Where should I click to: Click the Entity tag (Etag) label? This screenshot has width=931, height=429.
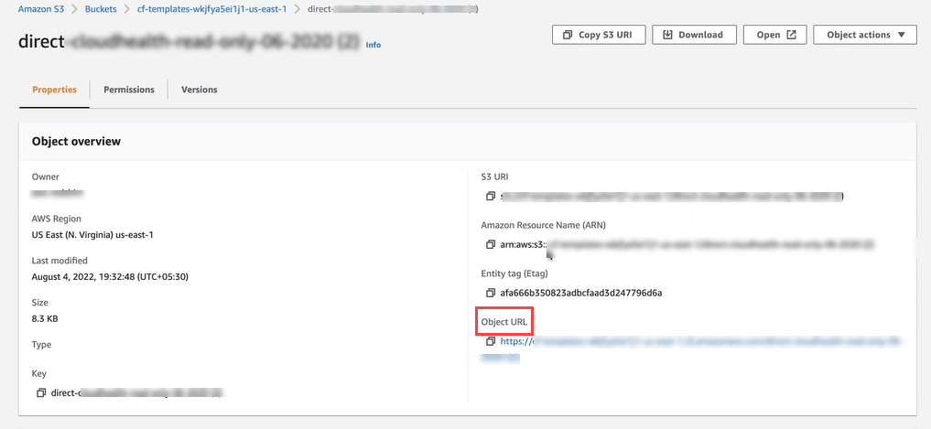(514, 273)
